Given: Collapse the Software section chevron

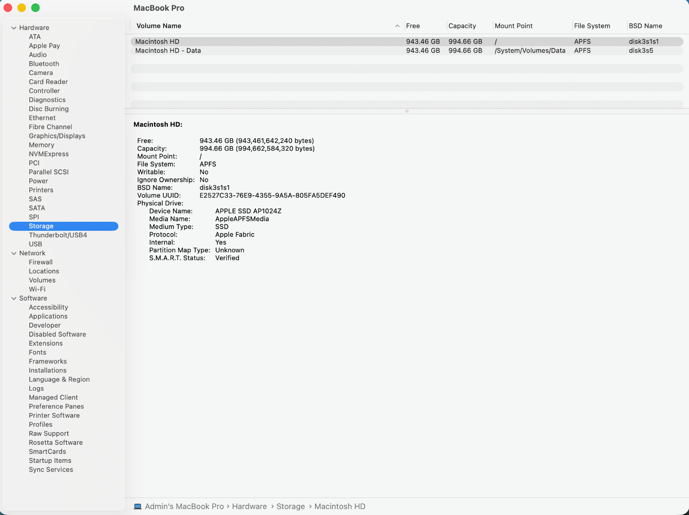Looking at the screenshot, I should tap(14, 298).
